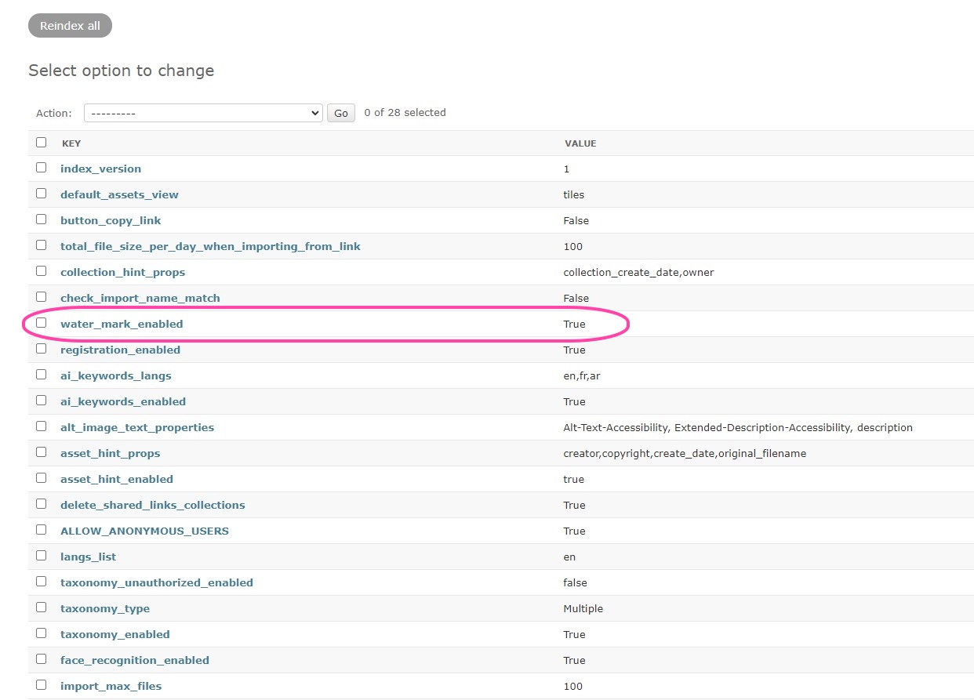Image resolution: width=974 pixels, height=700 pixels.
Task: Check the delete_shared_links_collections checkbox
Action: click(41, 504)
